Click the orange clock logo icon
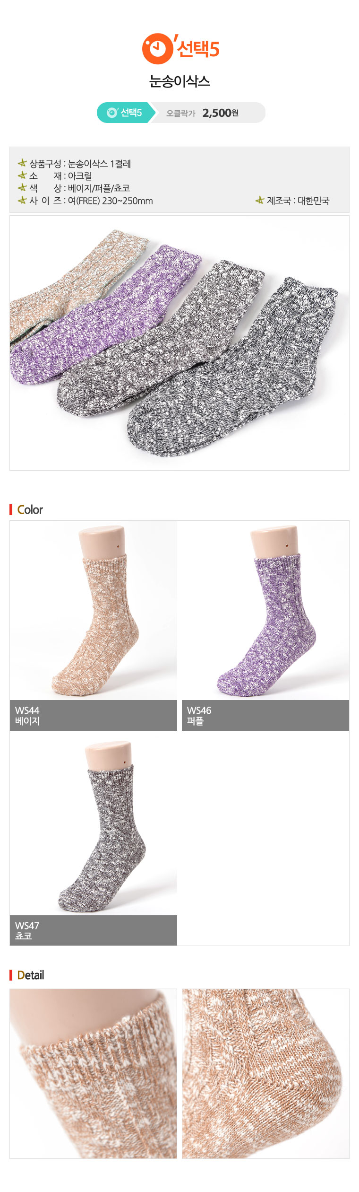The image size is (359, 1192). click(157, 49)
